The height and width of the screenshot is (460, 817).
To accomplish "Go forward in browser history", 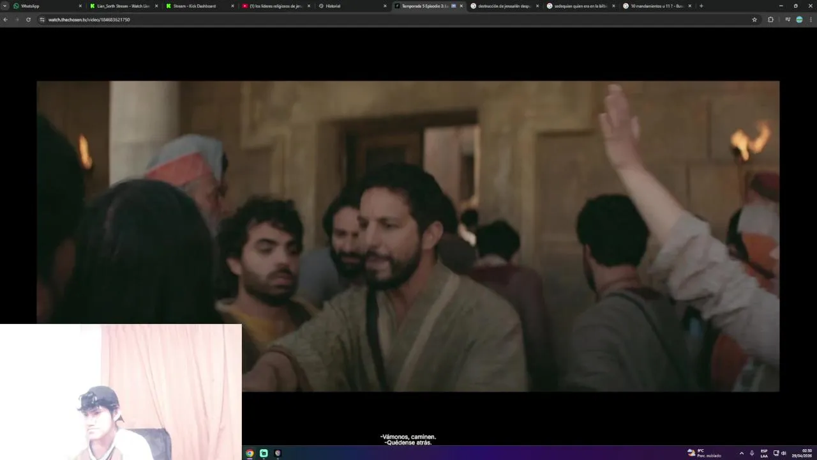I will coord(17,20).
